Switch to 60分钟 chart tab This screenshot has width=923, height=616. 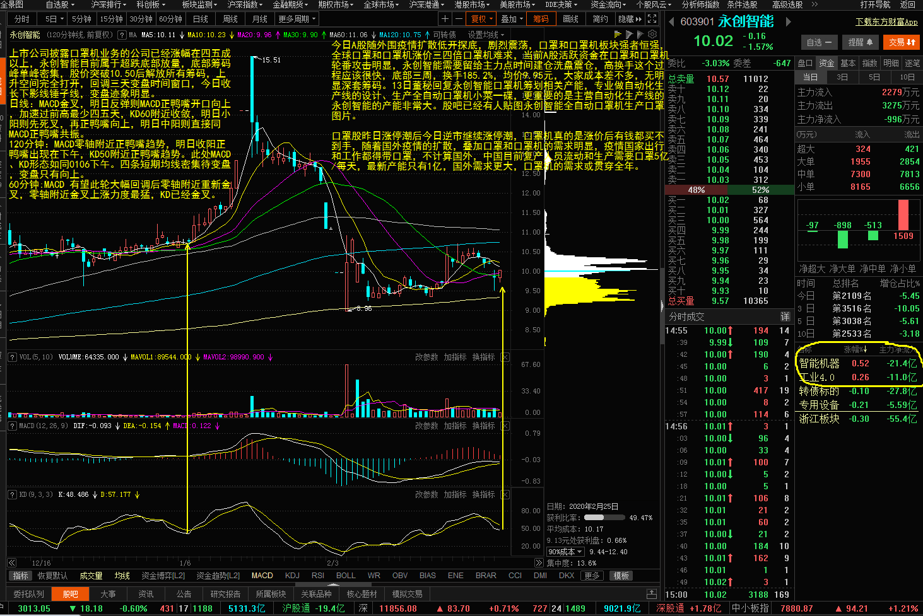pyautogui.click(x=170, y=19)
